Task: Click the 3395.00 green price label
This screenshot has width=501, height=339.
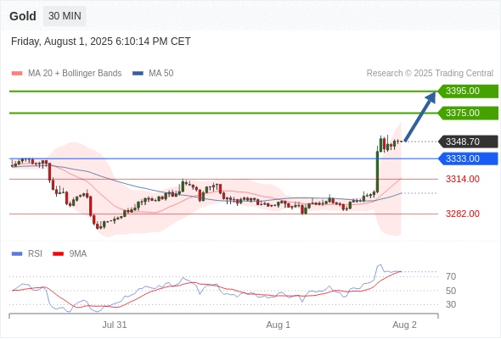Action: click(x=468, y=92)
